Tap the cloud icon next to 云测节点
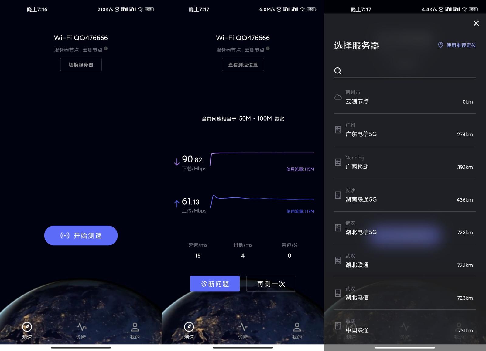 tap(338, 97)
